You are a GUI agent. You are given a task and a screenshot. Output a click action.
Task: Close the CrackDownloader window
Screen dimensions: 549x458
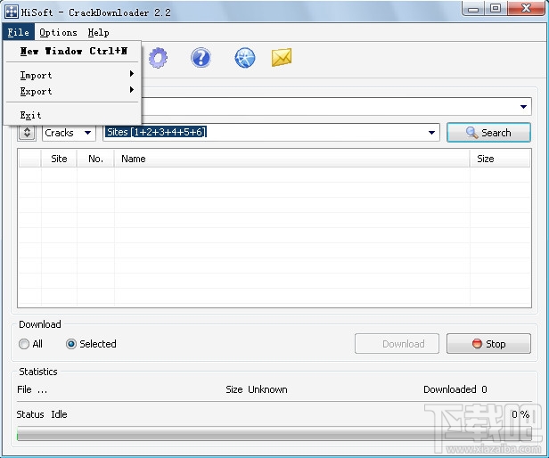[526, 8]
